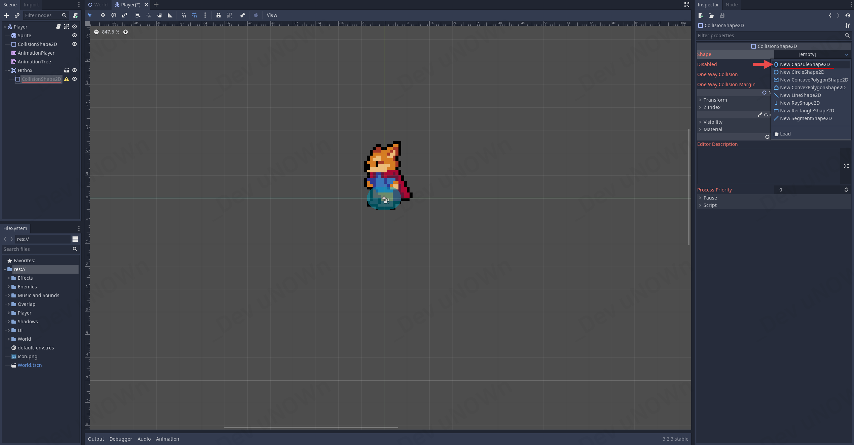Open the Shape property dropdown
The image size is (854, 445).
point(812,54)
